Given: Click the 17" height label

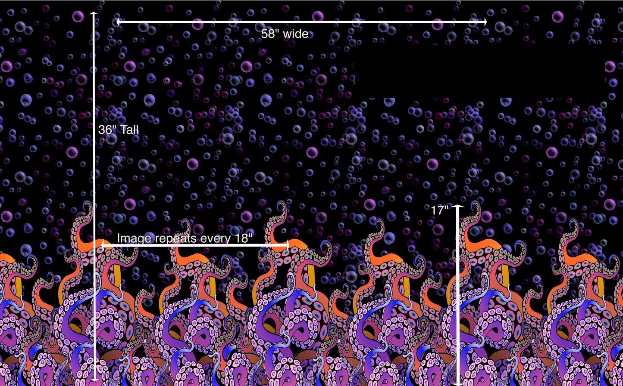Looking at the screenshot, I should tap(439, 210).
